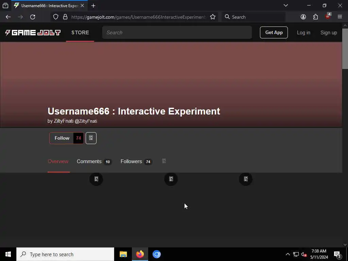The width and height of the screenshot is (348, 261).
Task: Click the third round icon below tabs
Action: [x=246, y=179]
